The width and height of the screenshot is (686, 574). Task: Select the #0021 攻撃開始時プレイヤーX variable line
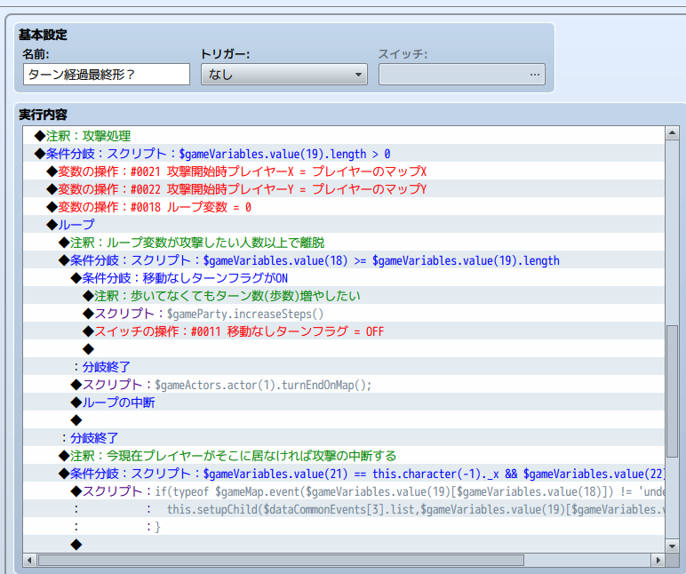coord(241,171)
